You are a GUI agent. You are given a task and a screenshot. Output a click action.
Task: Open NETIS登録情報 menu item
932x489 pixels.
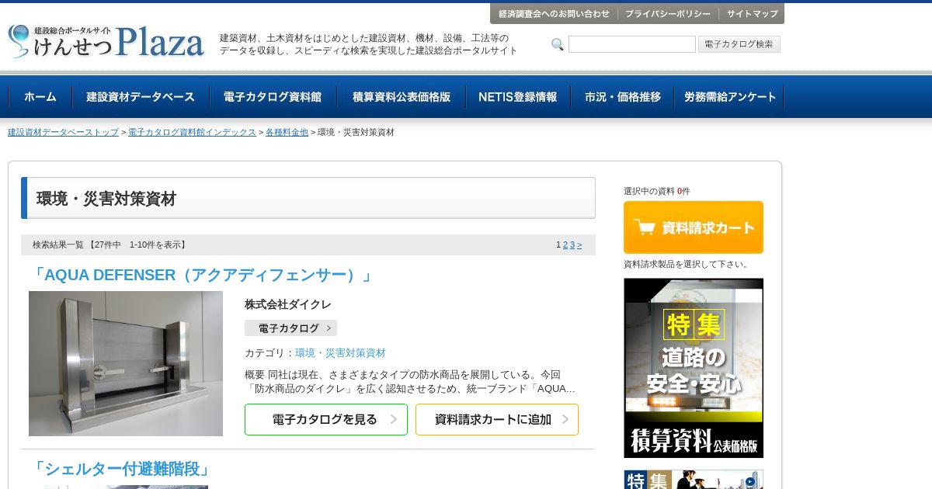click(x=518, y=97)
